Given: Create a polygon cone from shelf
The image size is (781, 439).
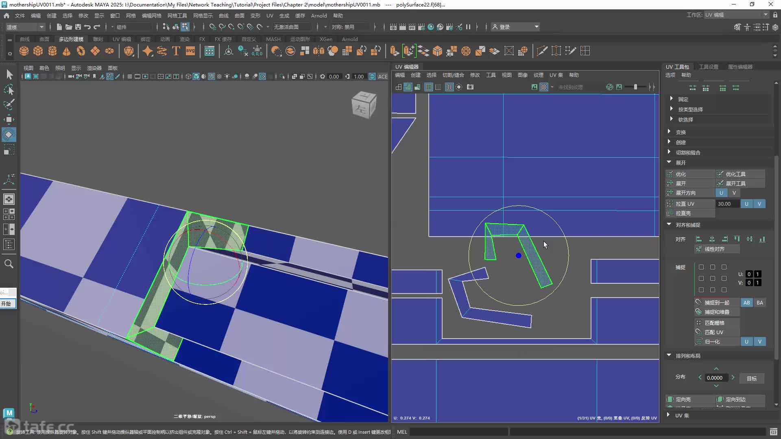Looking at the screenshot, I should [67, 51].
